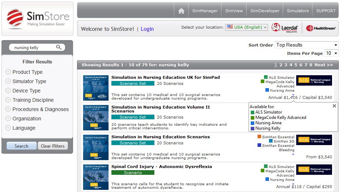Open Simulation in Nursing Education Volume II Scenarios
The image size is (341, 192).
click(x=160, y=109)
